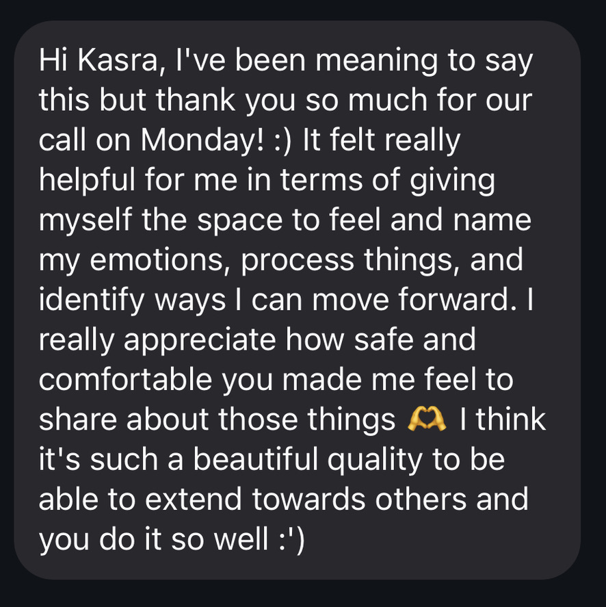Click the word identify
Screen dimensions: 606x607
[x=92, y=300]
